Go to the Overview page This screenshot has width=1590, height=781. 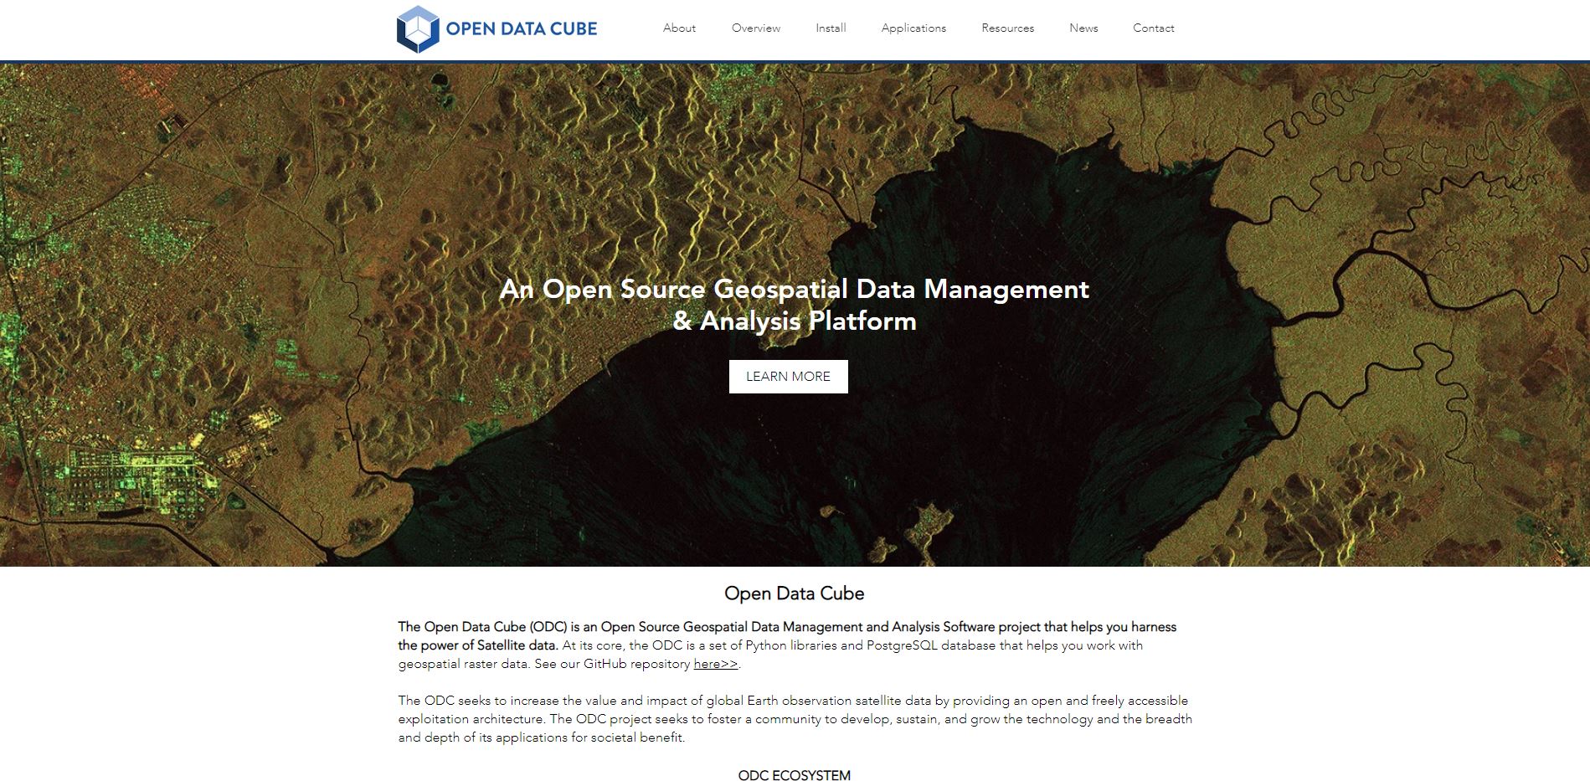[755, 28]
